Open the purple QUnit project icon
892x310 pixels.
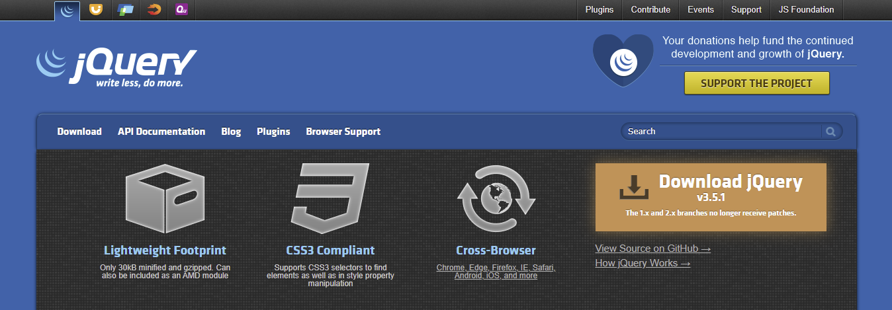pyautogui.click(x=181, y=10)
